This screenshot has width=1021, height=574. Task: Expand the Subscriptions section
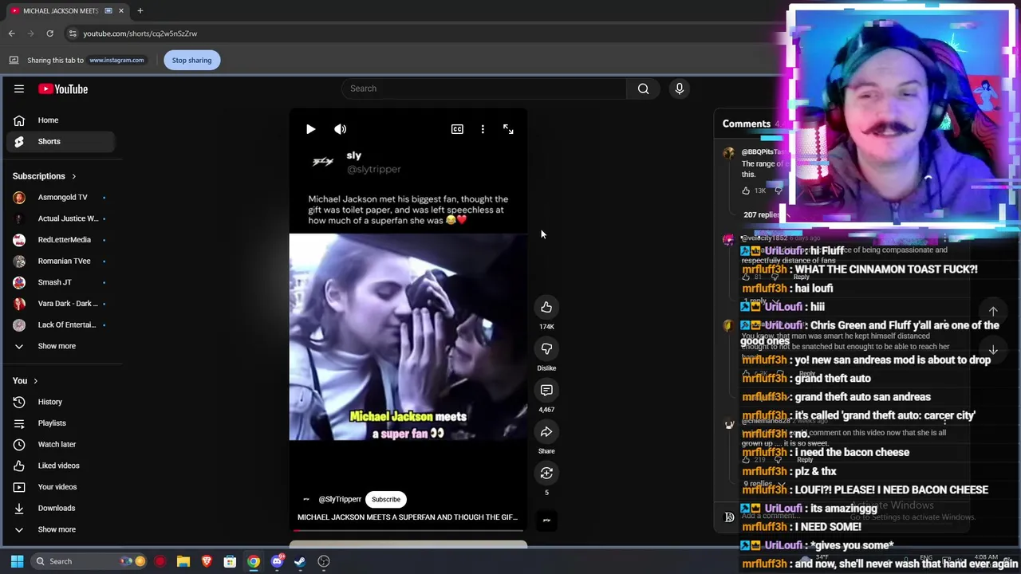(45, 176)
